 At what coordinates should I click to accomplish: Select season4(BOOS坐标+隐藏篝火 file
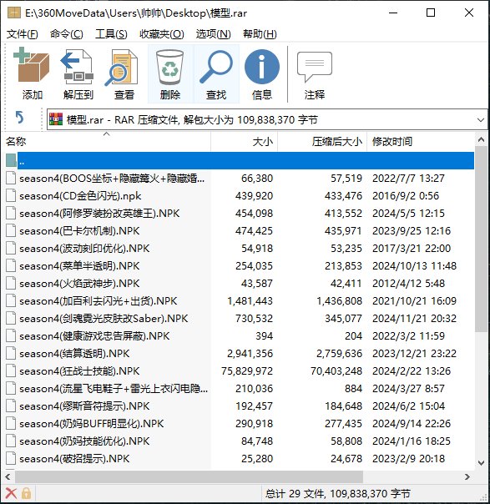(x=112, y=179)
